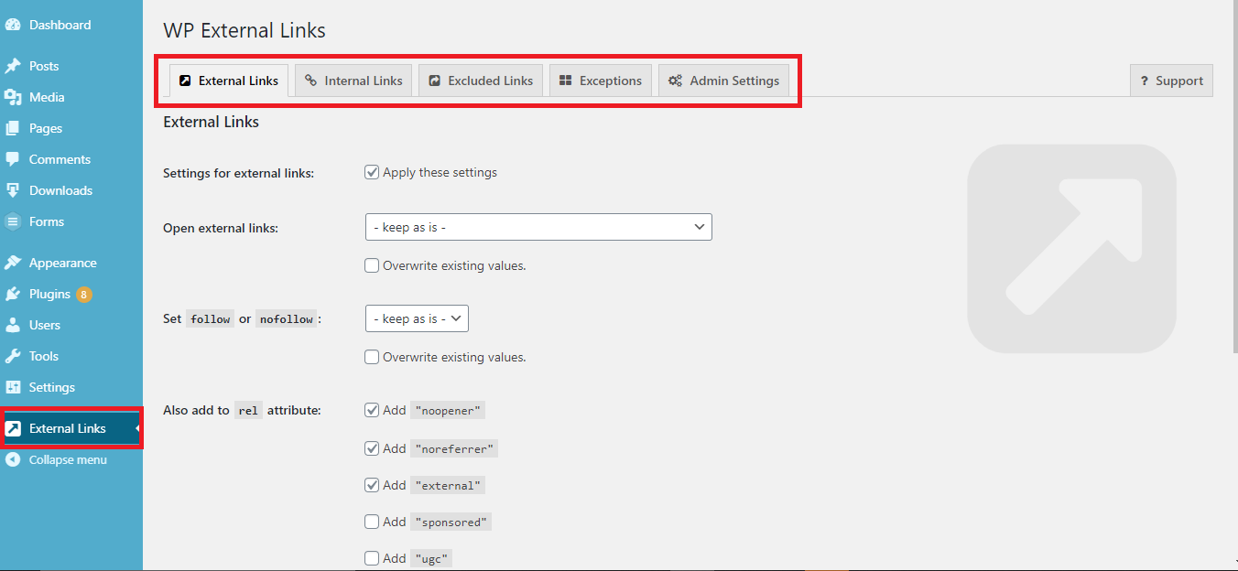Enable Add "sponsored" checkbox
Image resolution: width=1238 pixels, height=571 pixels.
(x=372, y=522)
